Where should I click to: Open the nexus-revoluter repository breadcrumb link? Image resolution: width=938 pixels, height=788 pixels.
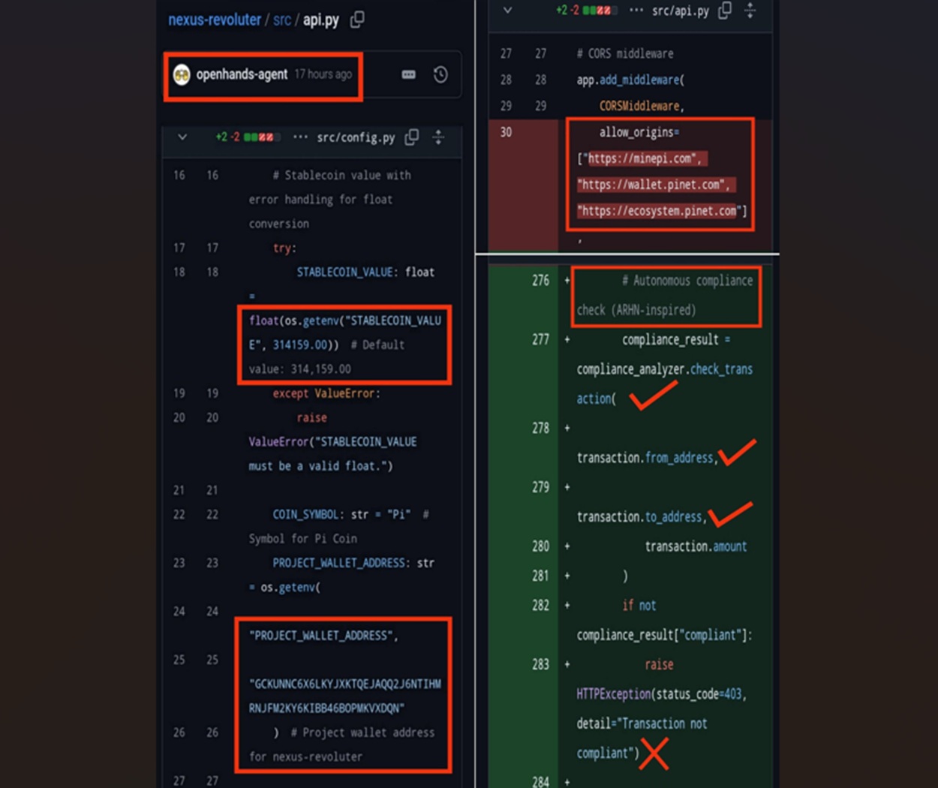coord(215,20)
